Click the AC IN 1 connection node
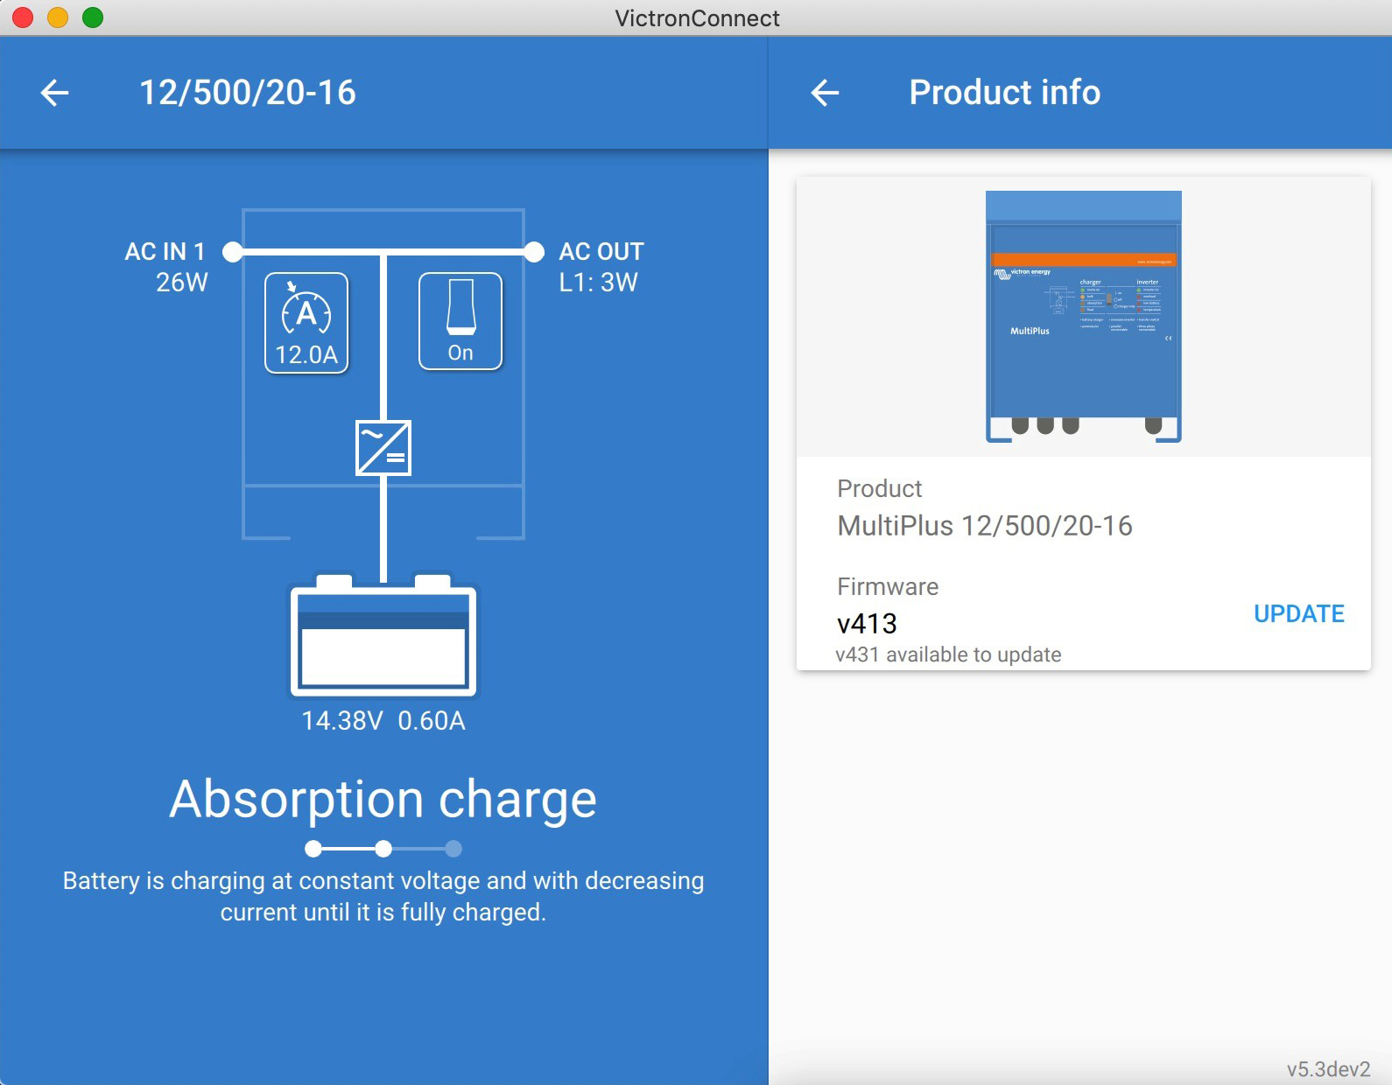This screenshot has height=1085, width=1392. pyautogui.click(x=233, y=252)
